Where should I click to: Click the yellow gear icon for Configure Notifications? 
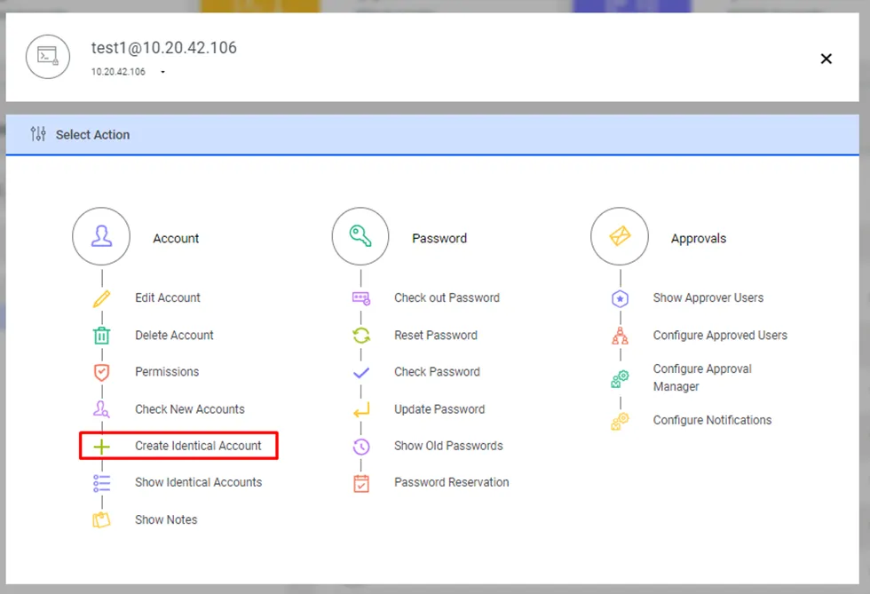620,422
